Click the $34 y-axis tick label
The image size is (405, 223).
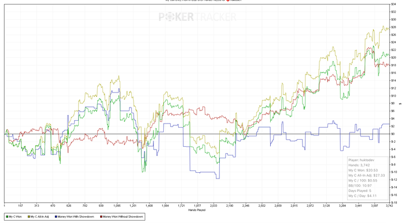click(x=393, y=4)
